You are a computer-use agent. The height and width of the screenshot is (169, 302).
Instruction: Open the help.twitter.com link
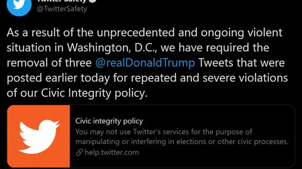(x=111, y=152)
